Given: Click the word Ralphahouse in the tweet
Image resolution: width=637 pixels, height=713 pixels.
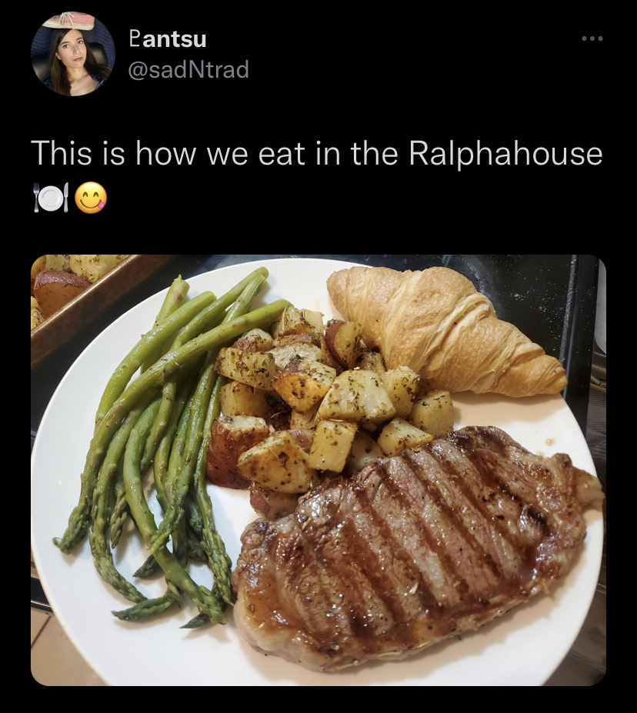Looking at the screenshot, I should pyautogui.click(x=505, y=153).
